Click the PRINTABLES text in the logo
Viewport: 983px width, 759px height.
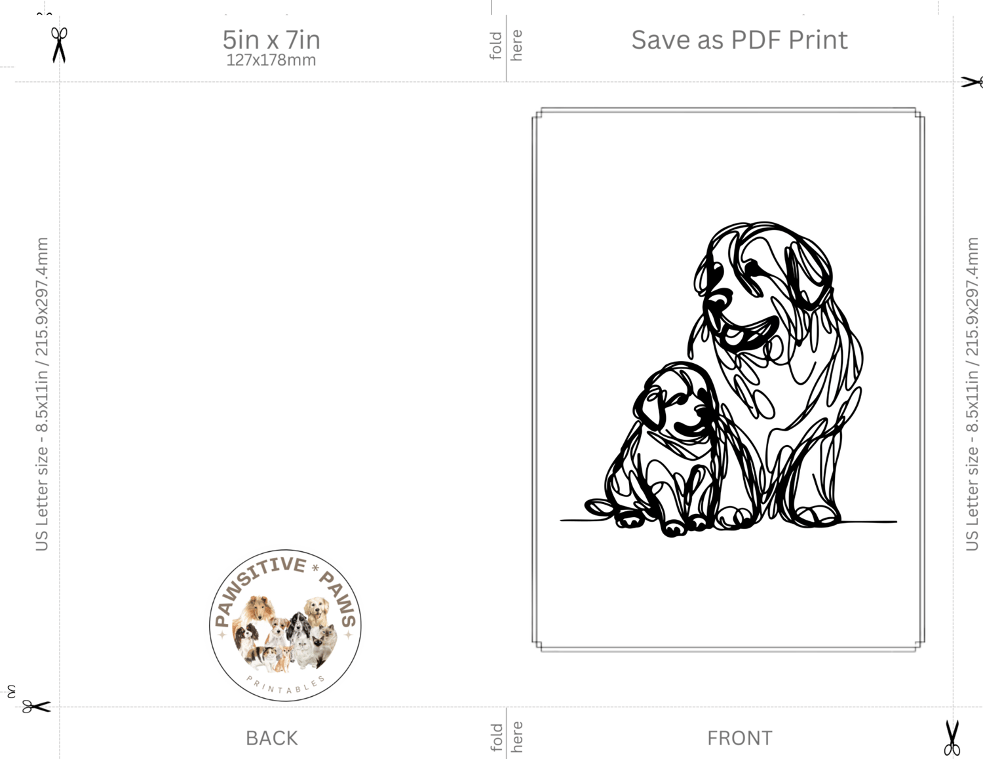pos(286,686)
